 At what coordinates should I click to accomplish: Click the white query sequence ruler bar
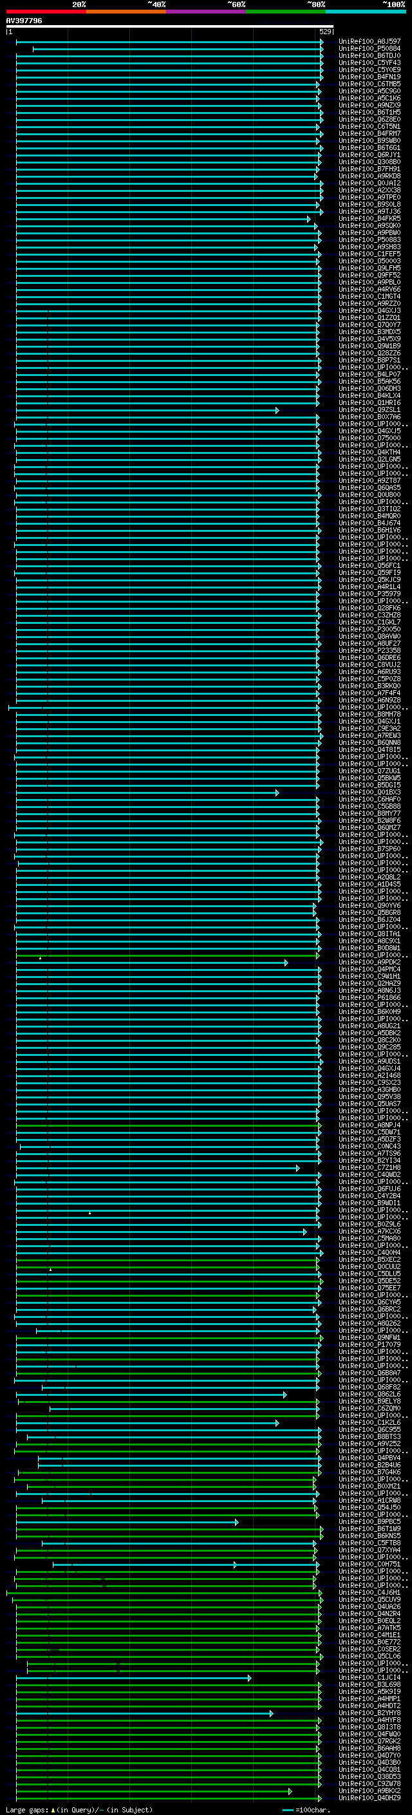tap(170, 26)
